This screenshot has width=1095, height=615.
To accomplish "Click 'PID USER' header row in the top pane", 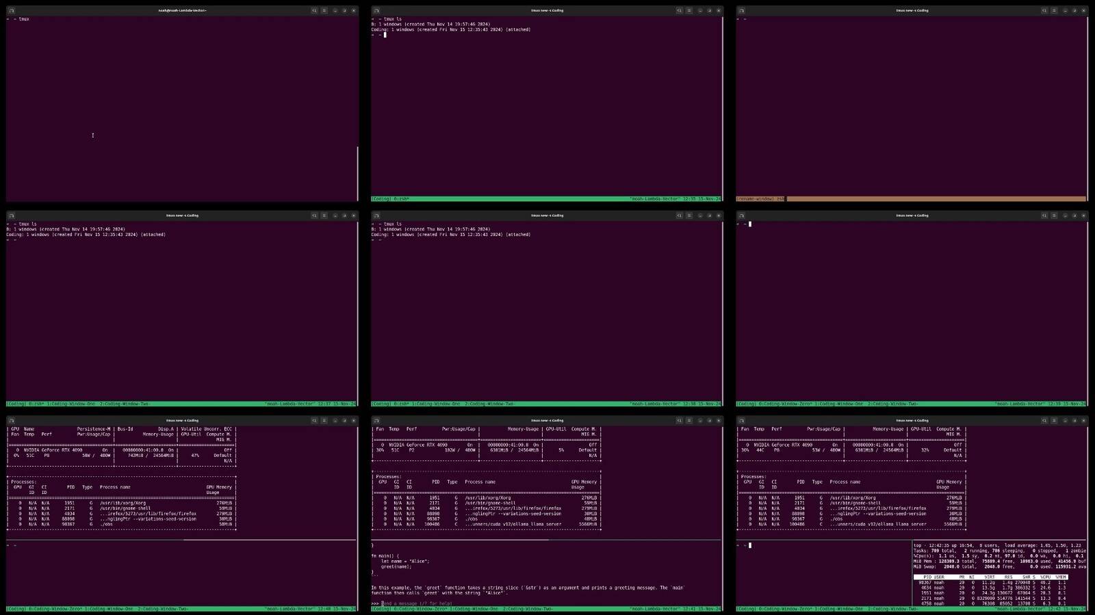I will coord(990,577).
